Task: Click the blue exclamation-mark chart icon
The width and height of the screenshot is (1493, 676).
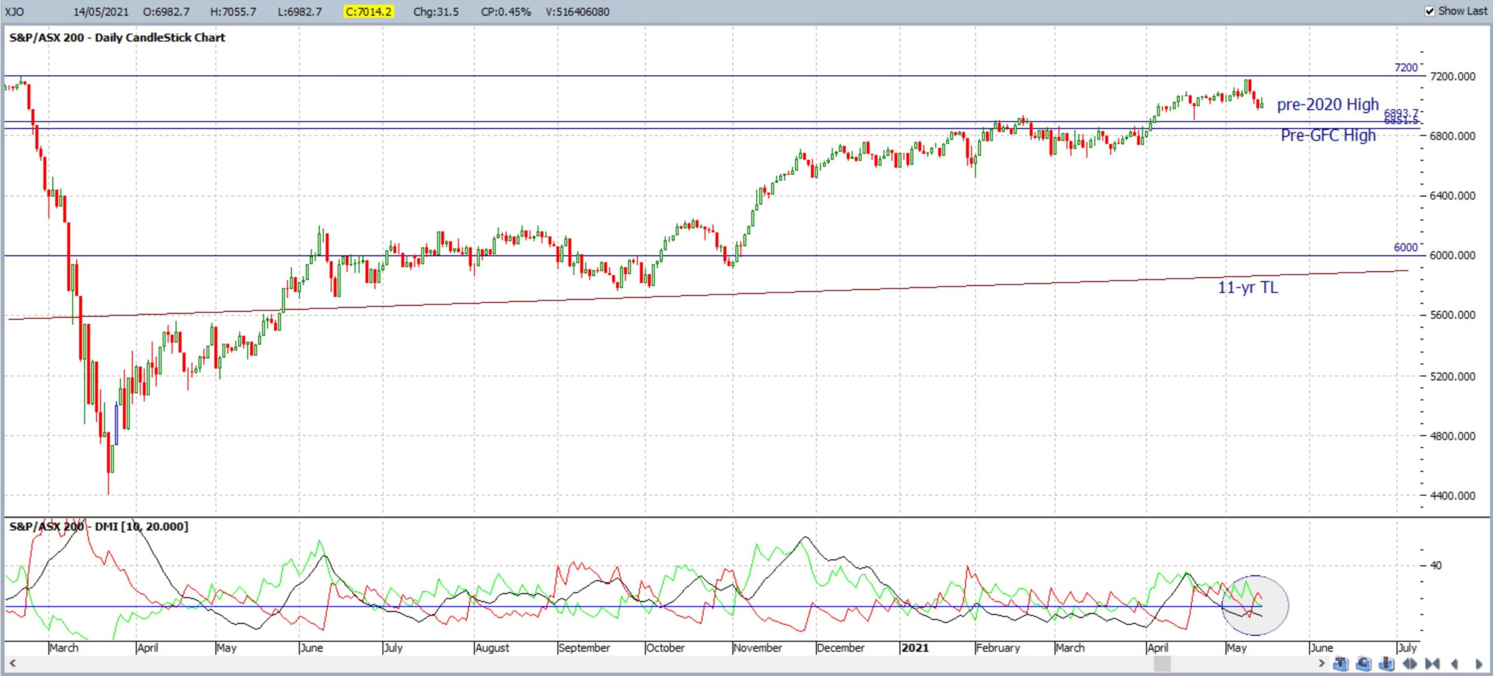Action: tap(1387, 663)
